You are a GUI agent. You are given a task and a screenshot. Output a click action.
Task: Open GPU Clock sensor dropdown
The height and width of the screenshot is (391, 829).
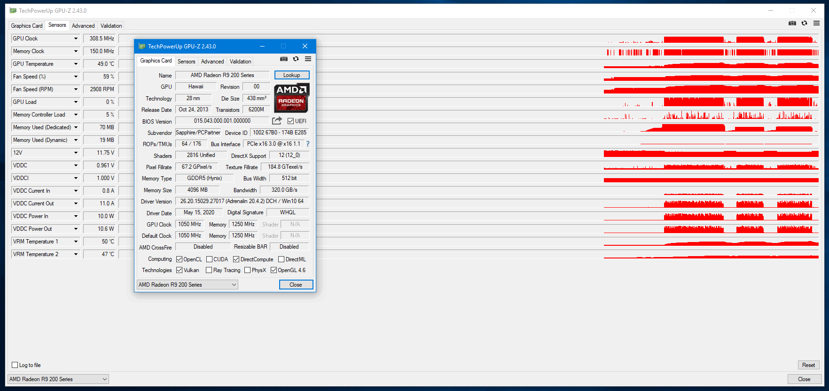click(x=76, y=39)
